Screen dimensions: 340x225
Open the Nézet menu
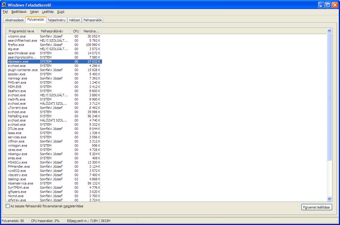click(x=34, y=12)
